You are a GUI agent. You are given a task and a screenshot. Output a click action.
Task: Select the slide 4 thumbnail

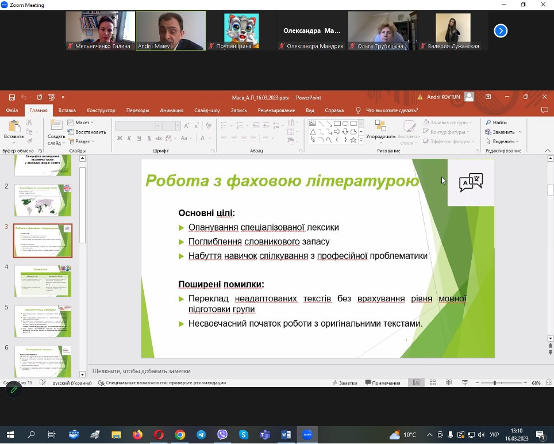(x=43, y=281)
